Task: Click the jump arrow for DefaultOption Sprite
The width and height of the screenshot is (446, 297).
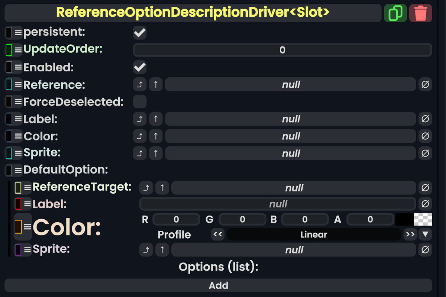Action: (146, 250)
